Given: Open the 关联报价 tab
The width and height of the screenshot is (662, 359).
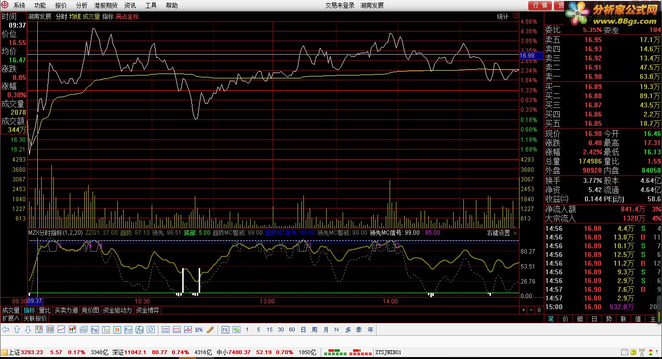Looking at the screenshot, I should 35,318.
